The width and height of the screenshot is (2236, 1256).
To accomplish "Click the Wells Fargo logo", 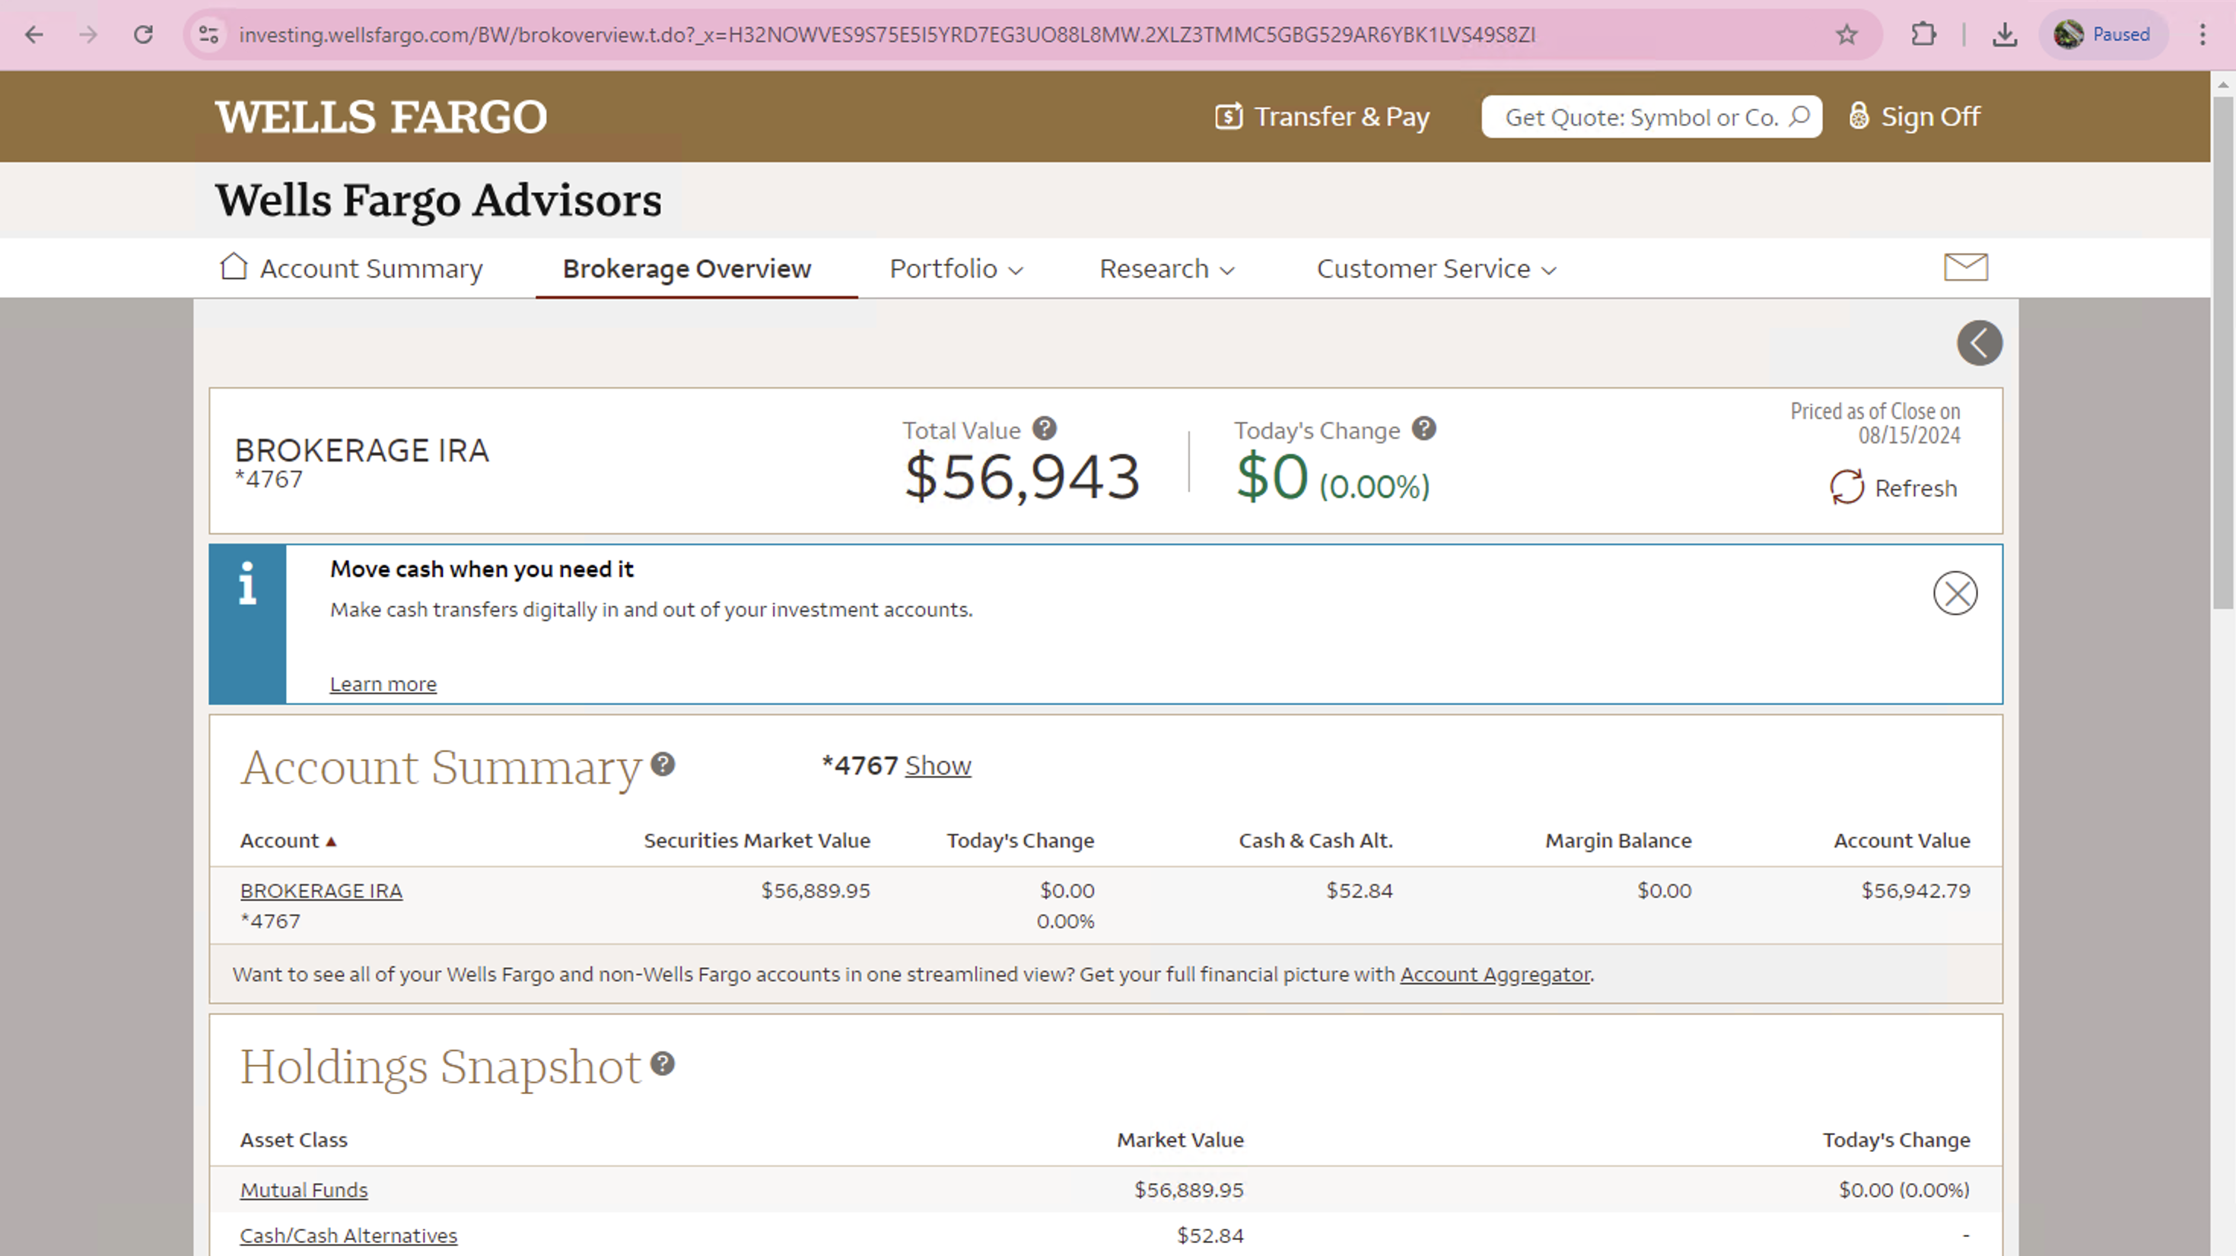I will coord(381,117).
